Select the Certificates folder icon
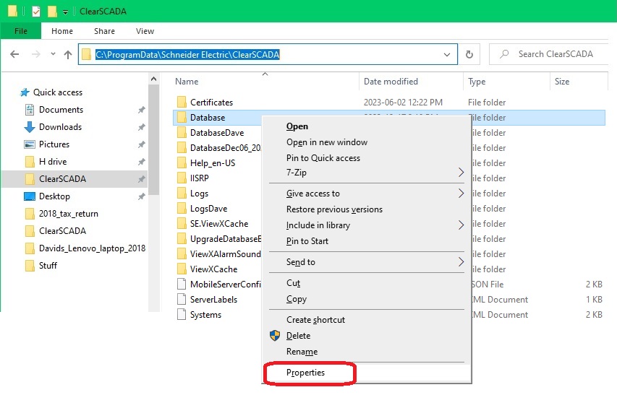Viewport: 617px width, 395px height. coord(182,102)
